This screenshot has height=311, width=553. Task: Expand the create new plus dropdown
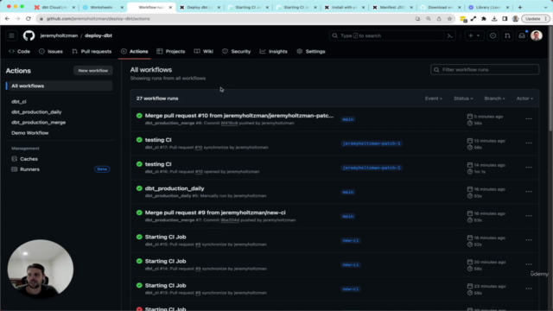pyautogui.click(x=474, y=35)
